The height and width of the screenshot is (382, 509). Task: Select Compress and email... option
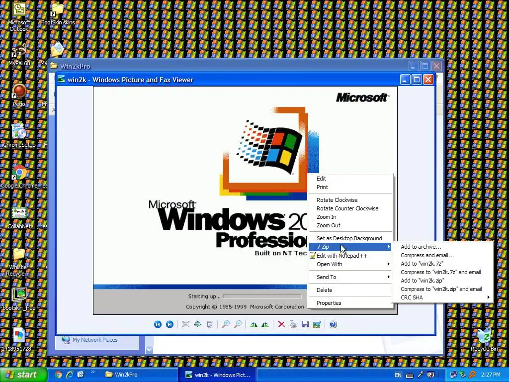(442, 255)
